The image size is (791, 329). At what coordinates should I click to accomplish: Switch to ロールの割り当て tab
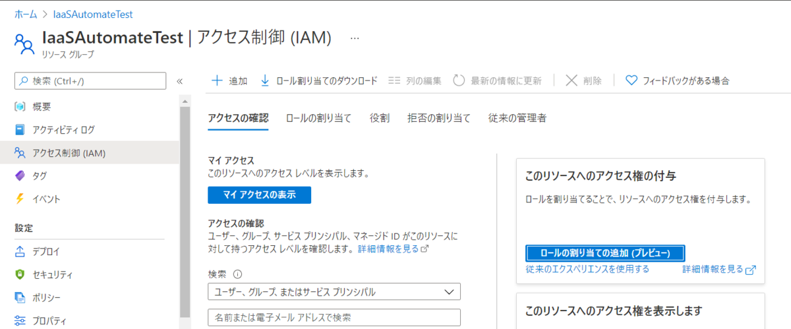pyautogui.click(x=318, y=119)
